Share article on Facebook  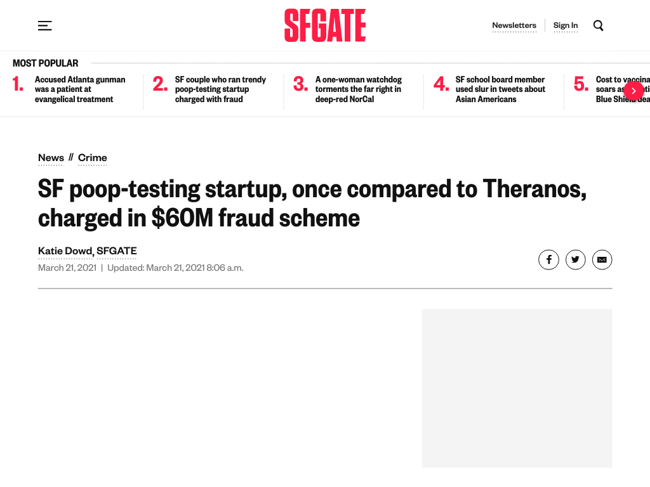coord(548,259)
